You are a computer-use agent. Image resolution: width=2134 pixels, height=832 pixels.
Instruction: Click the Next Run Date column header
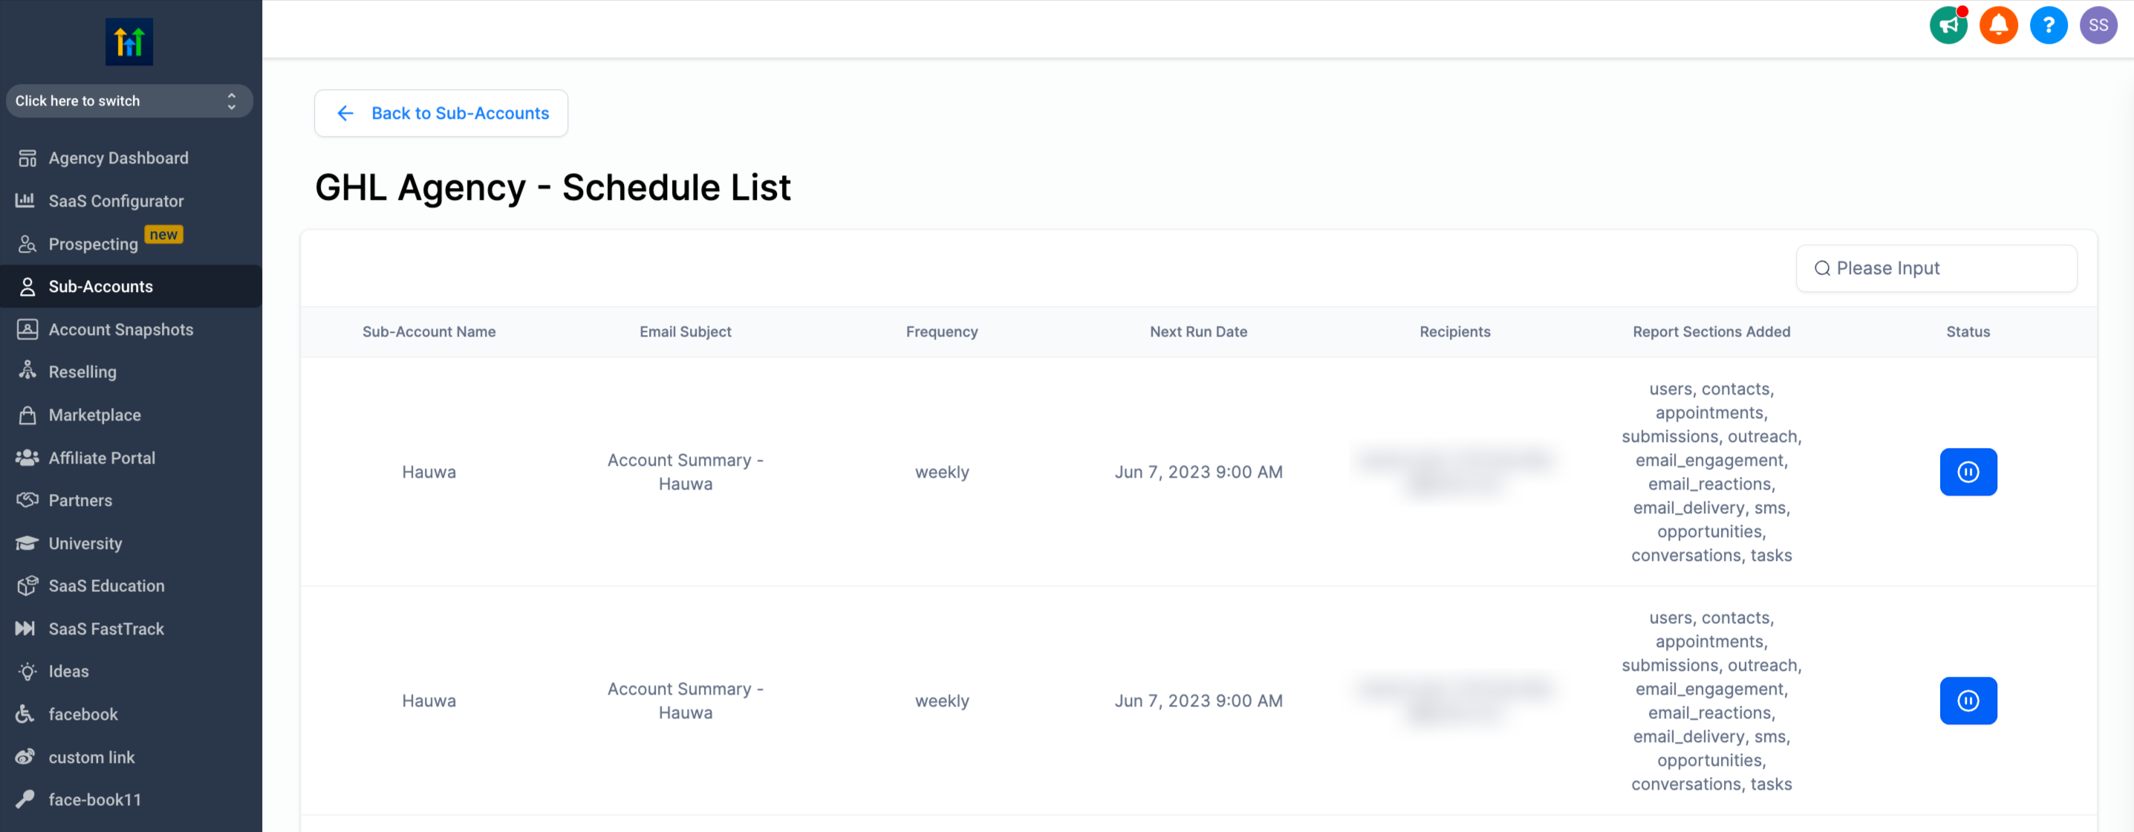(x=1198, y=331)
